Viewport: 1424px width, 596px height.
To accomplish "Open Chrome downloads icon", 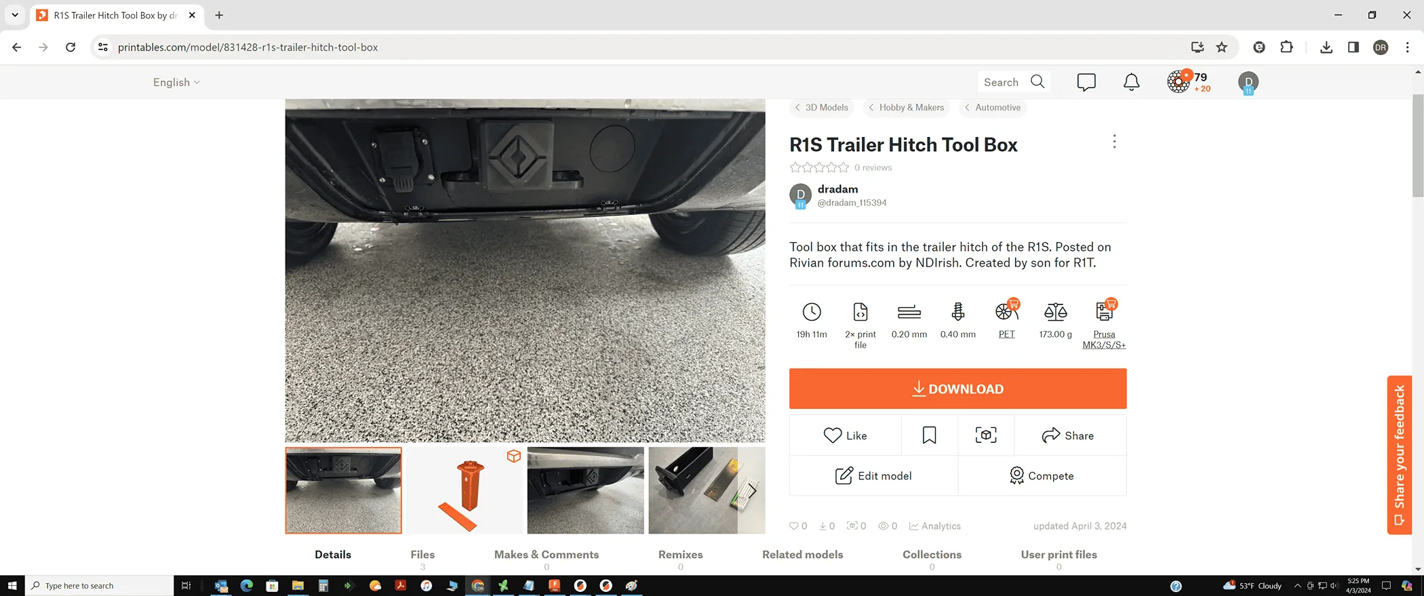I will pyautogui.click(x=1326, y=47).
